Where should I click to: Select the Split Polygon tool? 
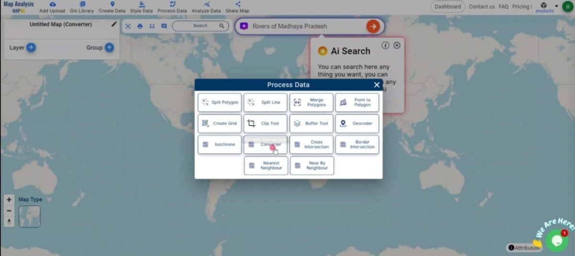coord(219,103)
